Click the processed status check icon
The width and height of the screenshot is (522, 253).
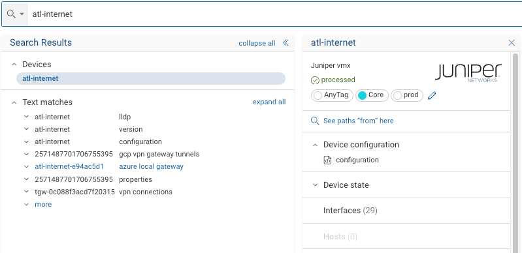click(x=315, y=80)
